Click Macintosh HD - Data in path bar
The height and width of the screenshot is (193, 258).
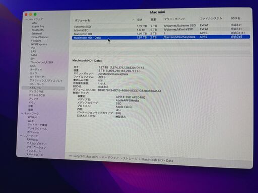157,160
